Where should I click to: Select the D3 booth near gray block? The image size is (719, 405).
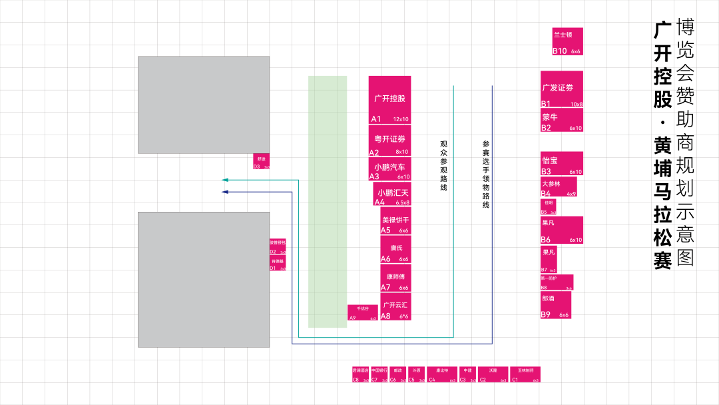pos(261,161)
